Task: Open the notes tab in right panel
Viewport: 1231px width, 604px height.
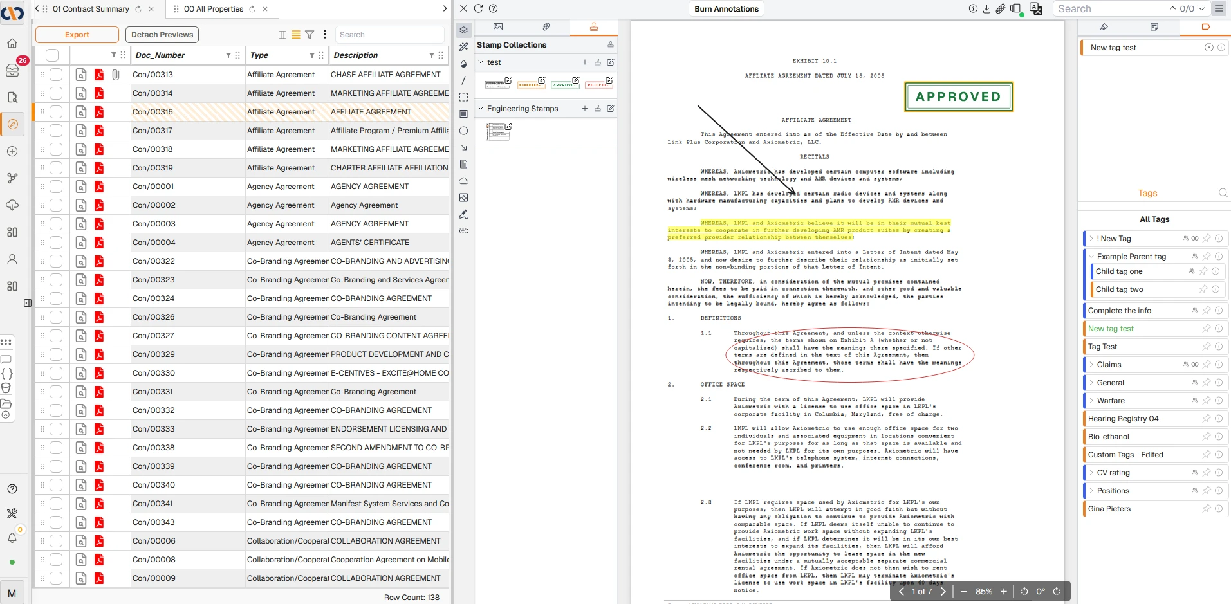Action: tap(1154, 27)
